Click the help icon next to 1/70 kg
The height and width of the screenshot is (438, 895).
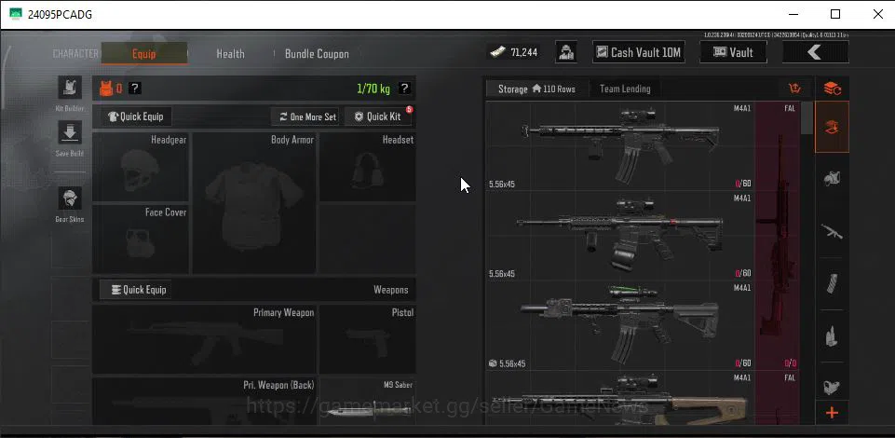pos(404,88)
